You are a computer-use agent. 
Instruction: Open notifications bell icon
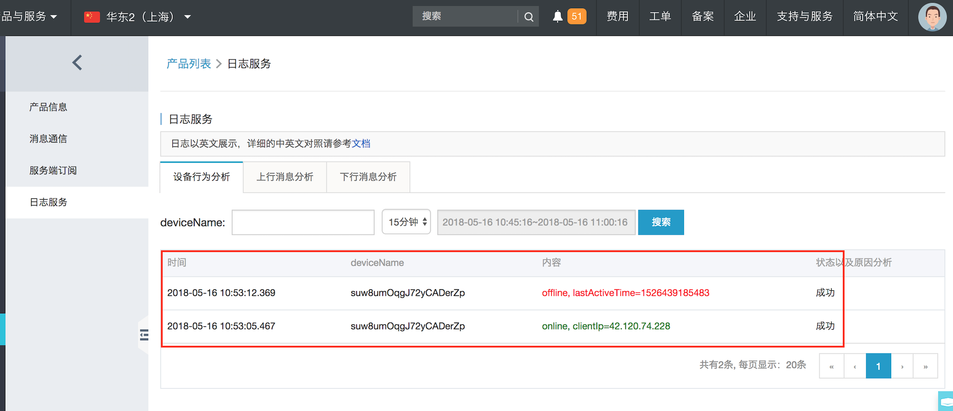(557, 16)
